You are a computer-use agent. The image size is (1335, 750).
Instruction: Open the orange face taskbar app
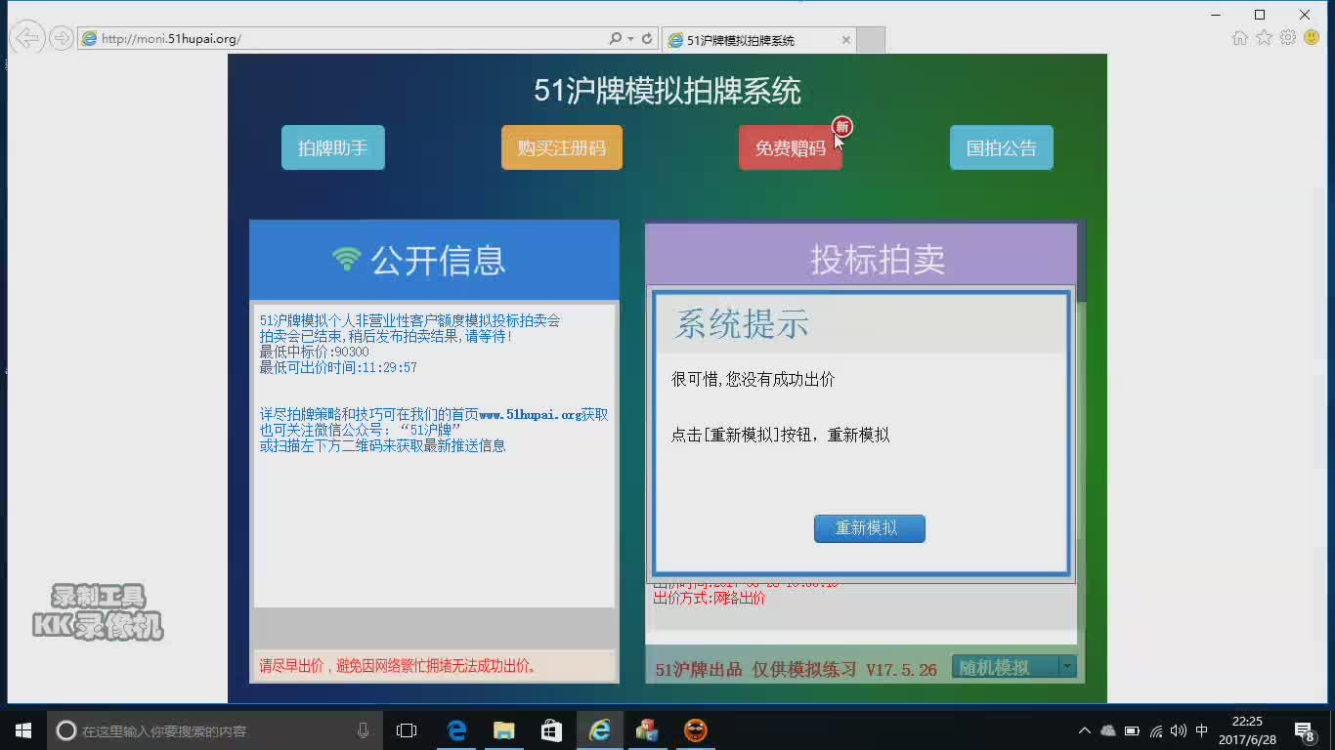pyautogui.click(x=695, y=730)
